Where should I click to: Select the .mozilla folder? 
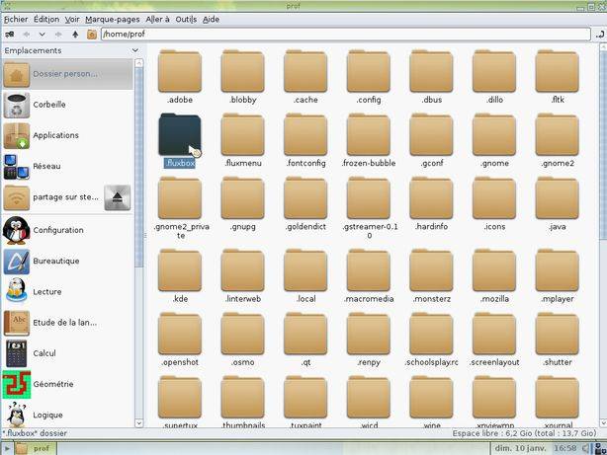point(494,276)
